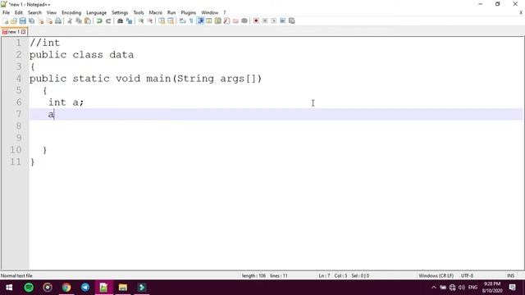Open the Settings menu
Viewport: 525px width, 295px height.
pyautogui.click(x=120, y=13)
